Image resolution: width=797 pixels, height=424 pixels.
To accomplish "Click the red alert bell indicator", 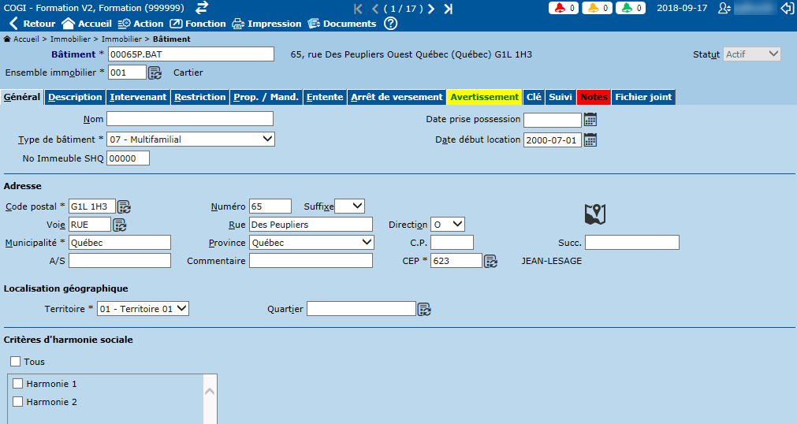I will click(x=561, y=8).
